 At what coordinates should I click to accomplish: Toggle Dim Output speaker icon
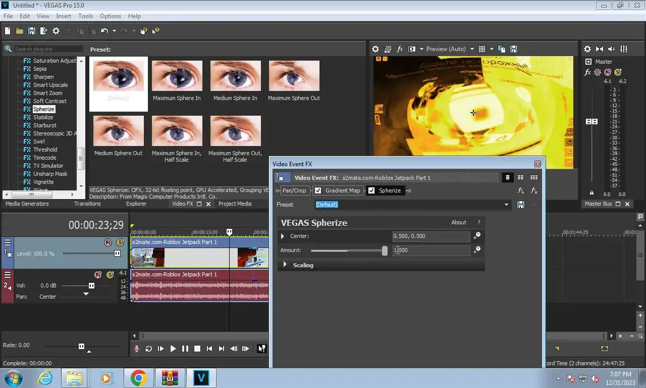pyautogui.click(x=612, y=49)
